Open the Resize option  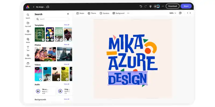click(x=80, y=13)
